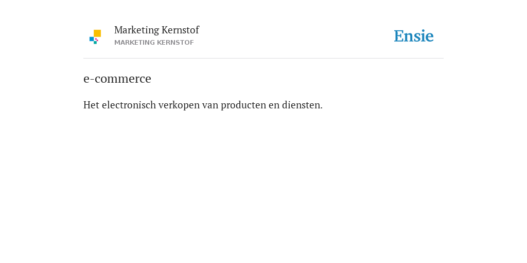Open the Marketing Kernstof title link
The height and width of the screenshot is (263, 527).
156,30
